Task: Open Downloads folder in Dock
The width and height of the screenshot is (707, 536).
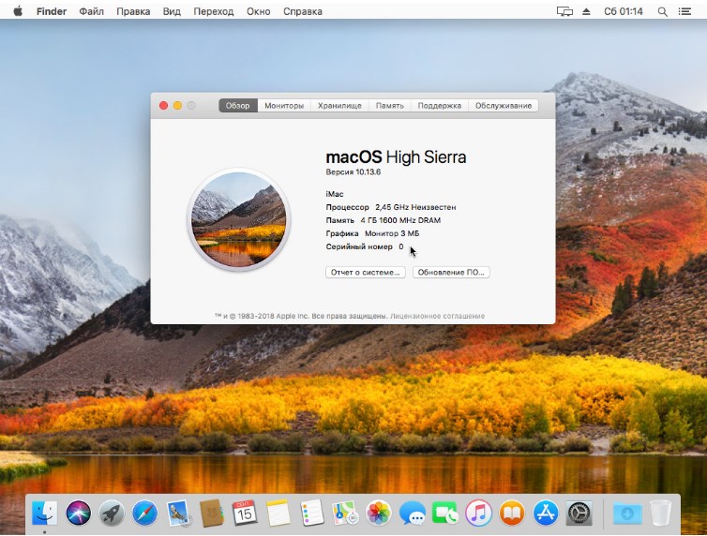Action: click(x=627, y=513)
